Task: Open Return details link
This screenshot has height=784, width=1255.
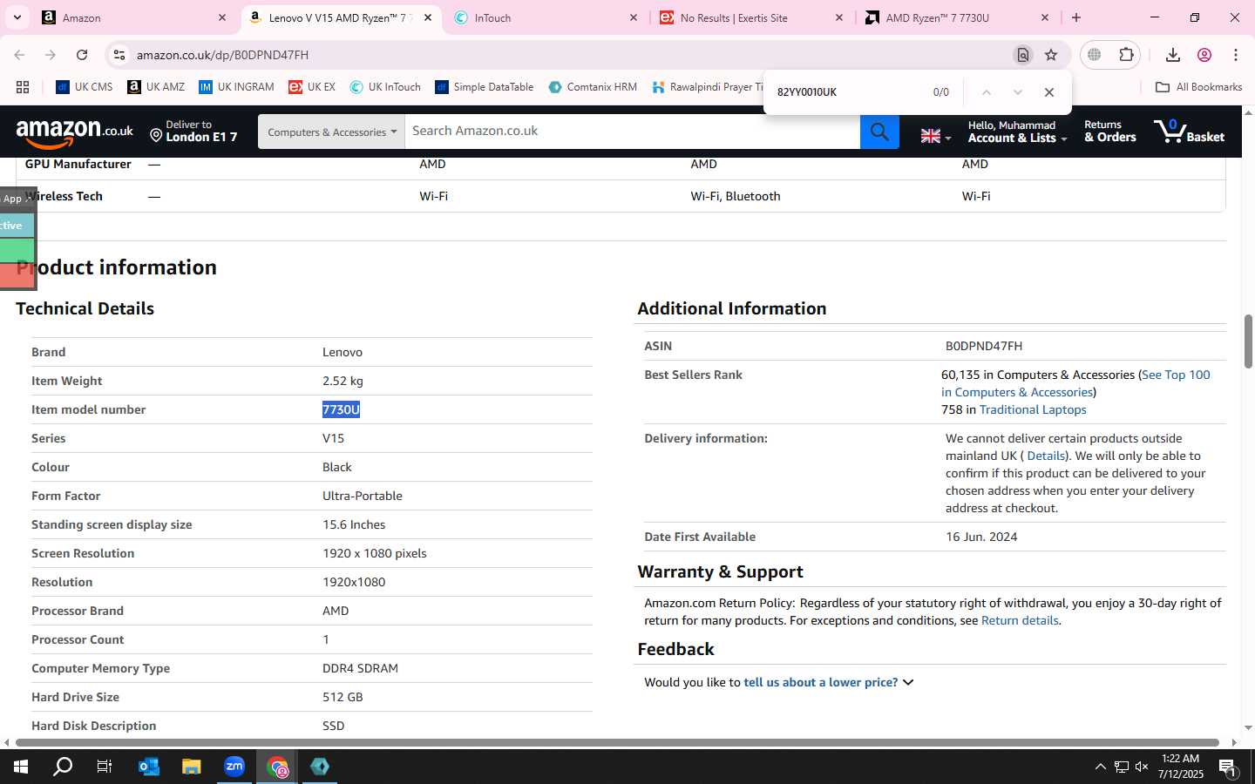Action: (x=1020, y=620)
